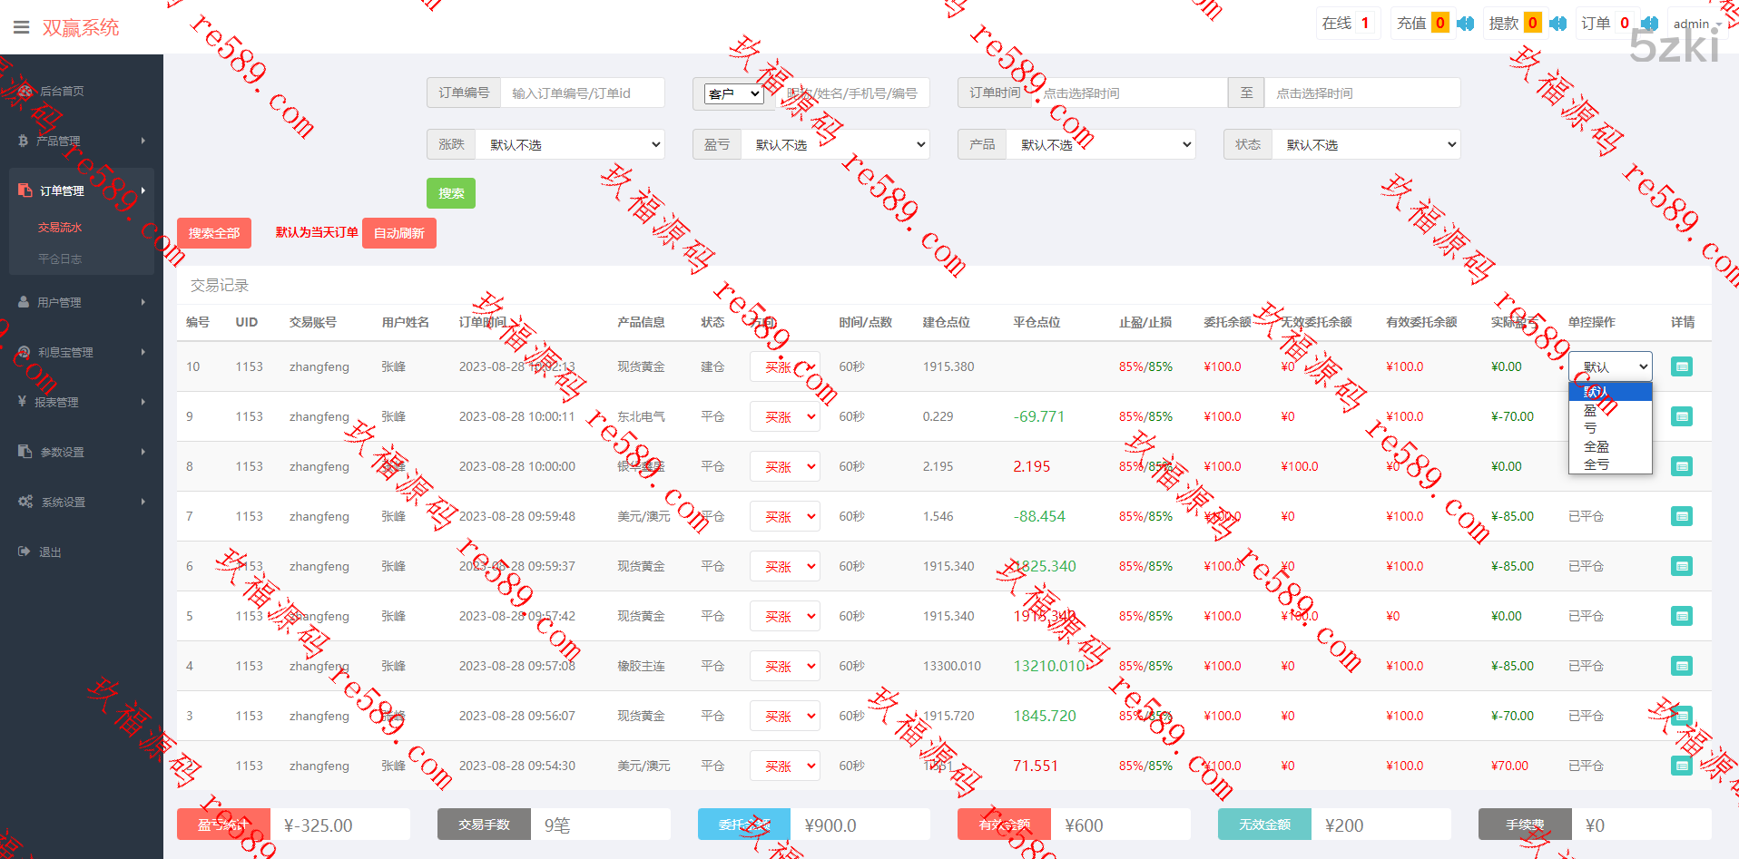Click the green 搜索 button
The image size is (1739, 859).
pos(451,193)
